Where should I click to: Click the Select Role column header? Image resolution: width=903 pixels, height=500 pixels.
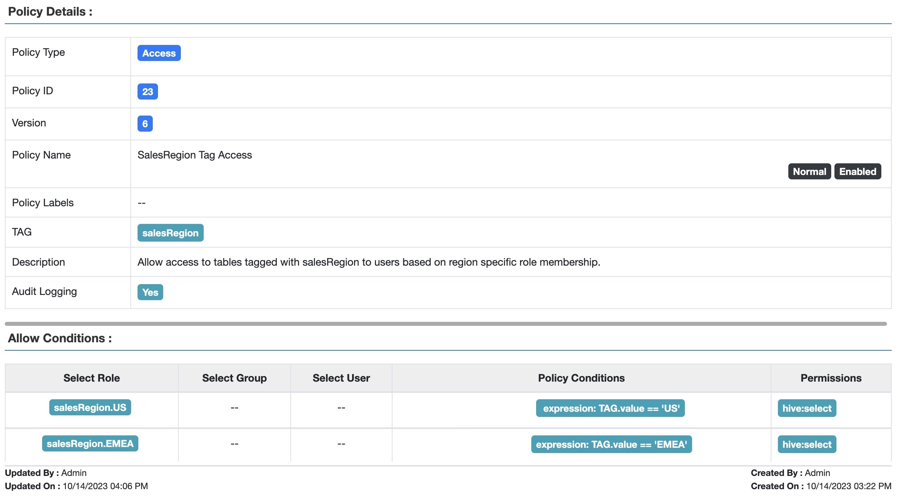[x=91, y=378]
